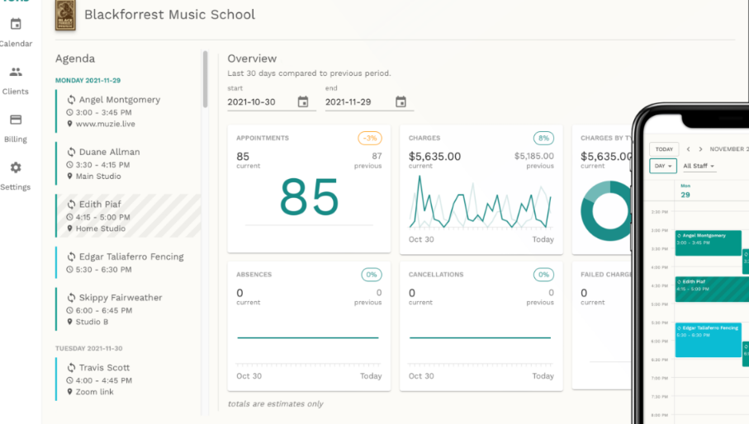Click location pin beside Main Studio
The height and width of the screenshot is (424, 749).
click(x=69, y=177)
